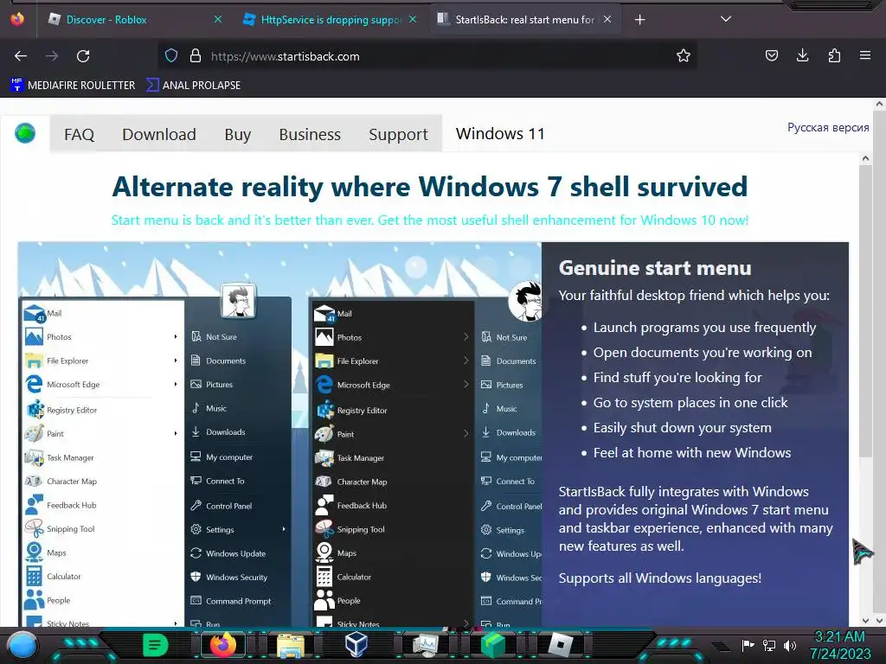The height and width of the screenshot is (664, 886).
Task: Open a new tab with plus button
Action: [639, 20]
